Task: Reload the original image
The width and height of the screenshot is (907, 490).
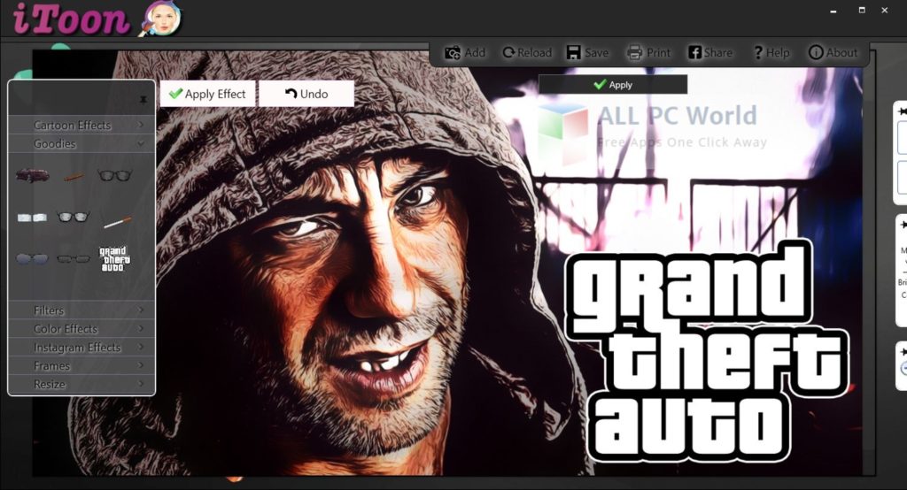Action: 527,52
